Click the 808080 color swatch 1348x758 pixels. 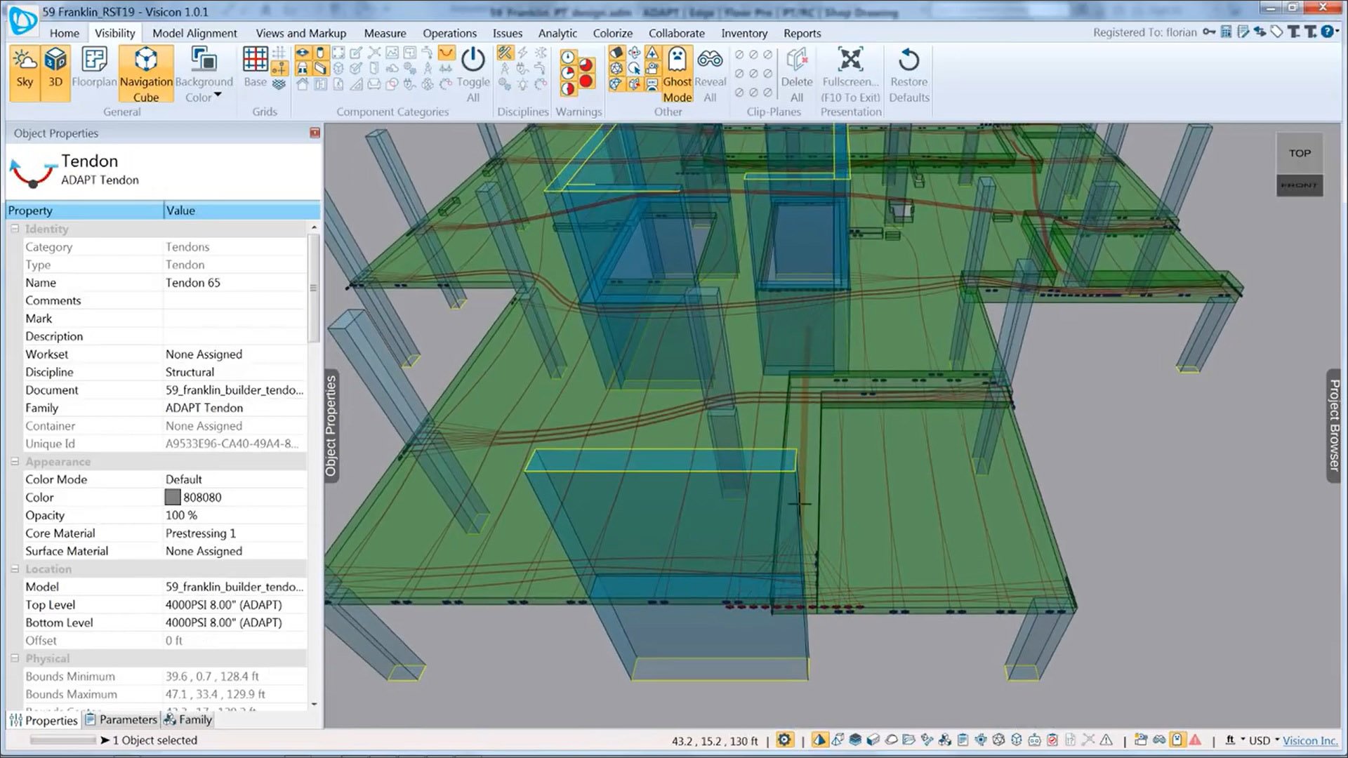tap(173, 498)
